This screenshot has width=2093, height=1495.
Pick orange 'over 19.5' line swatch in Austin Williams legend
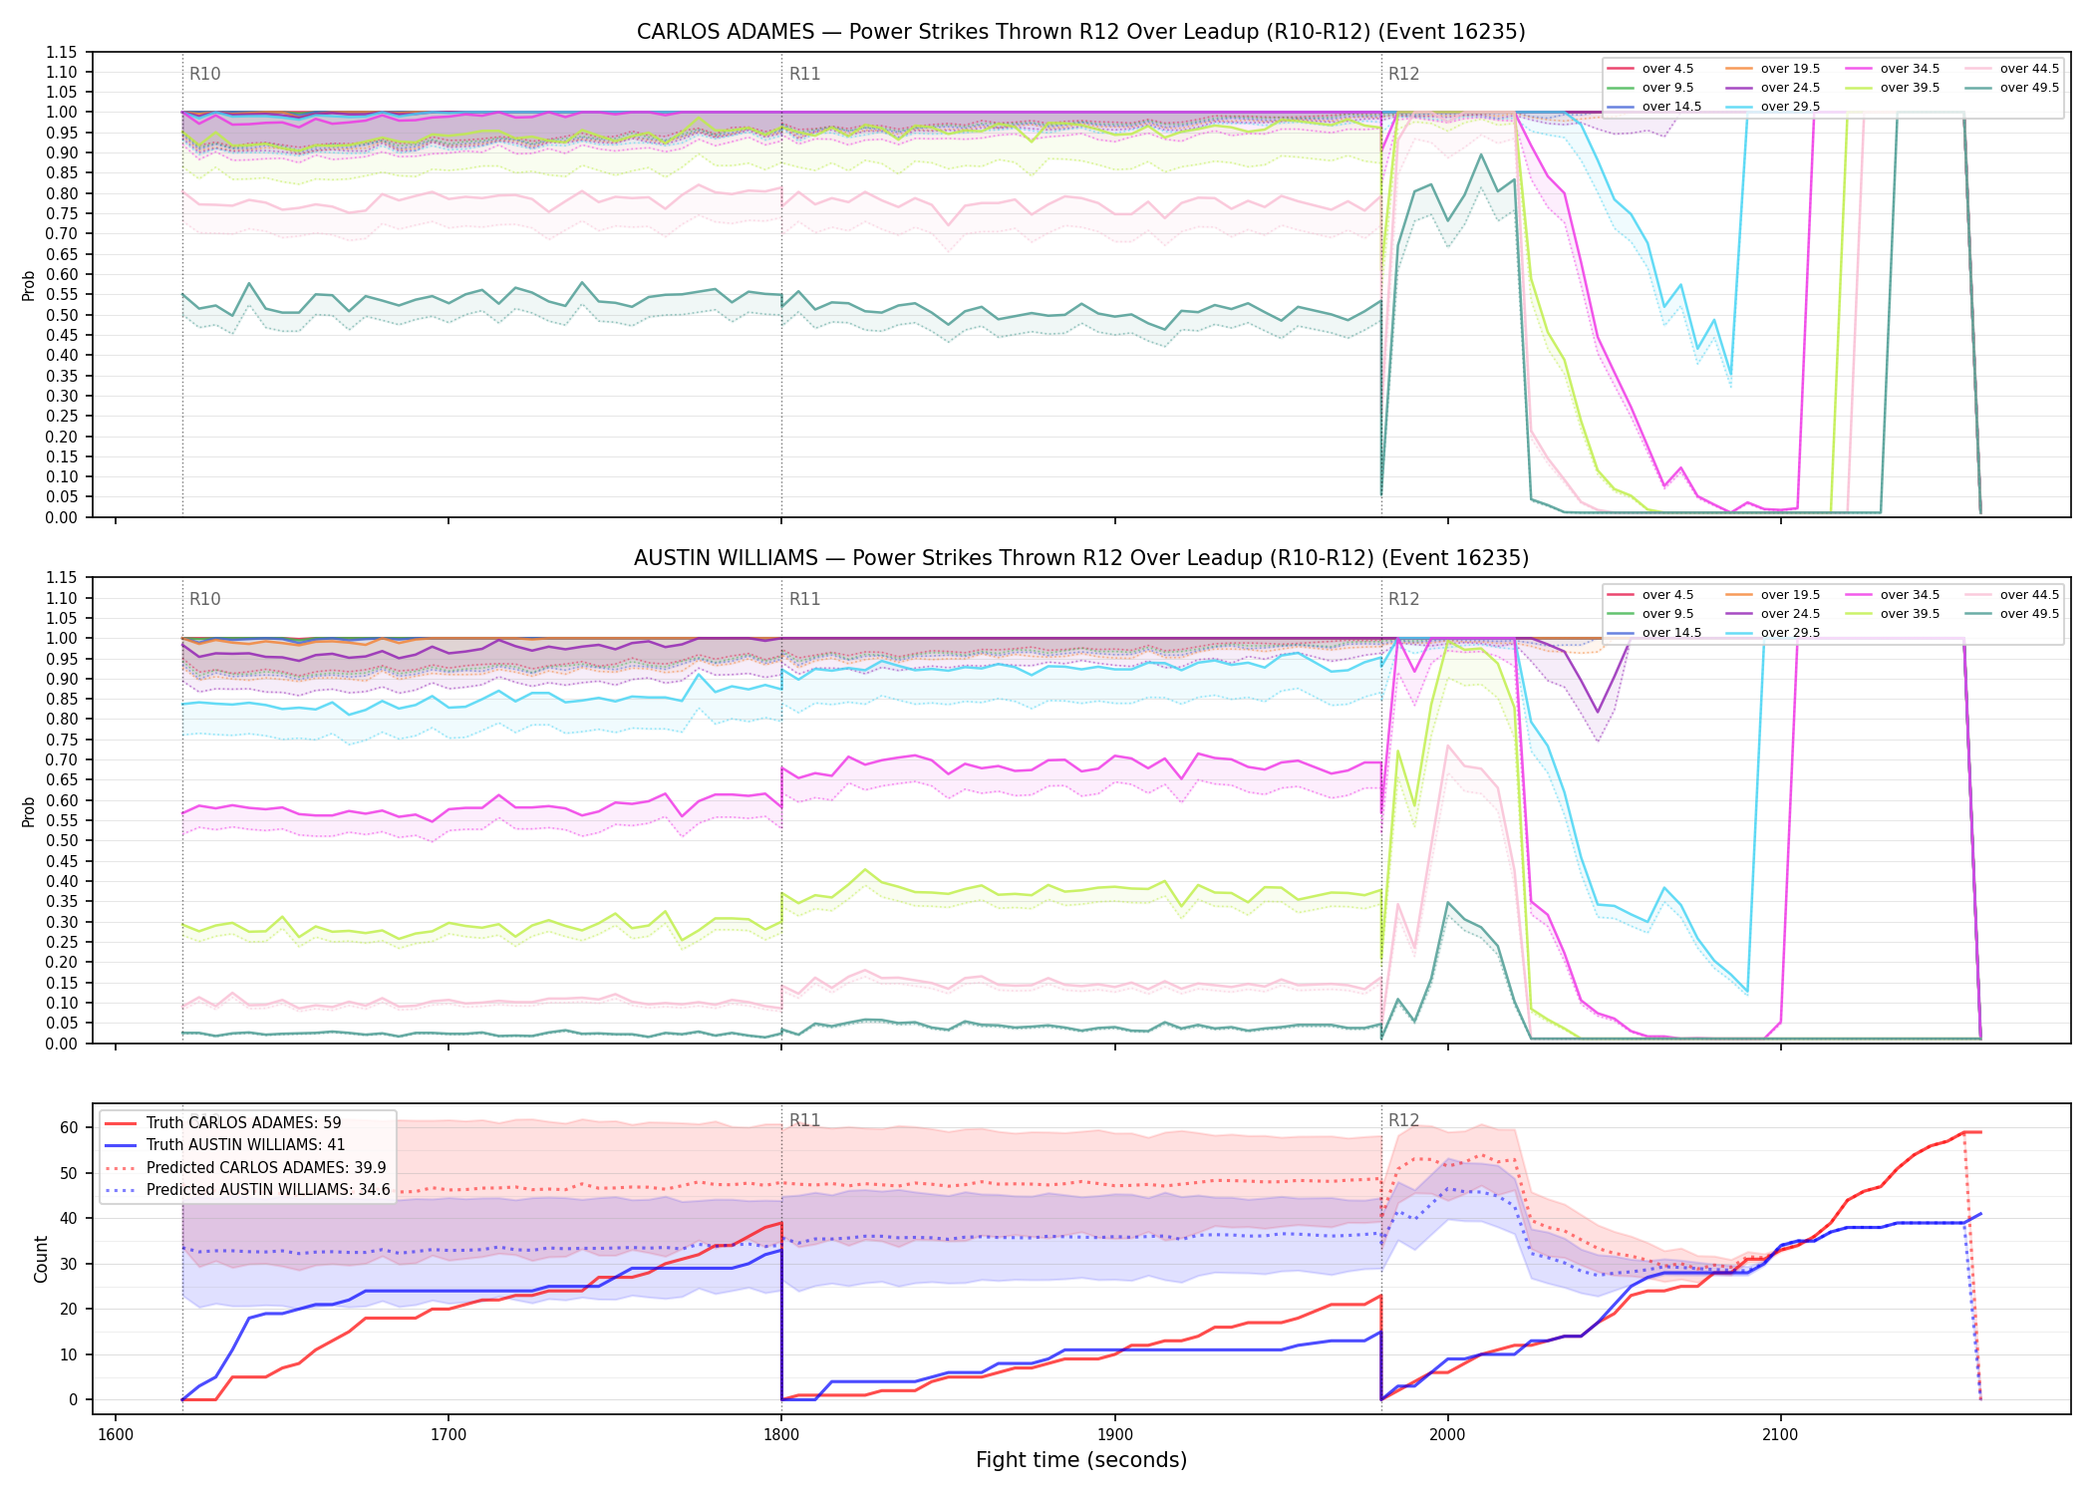tap(1739, 595)
